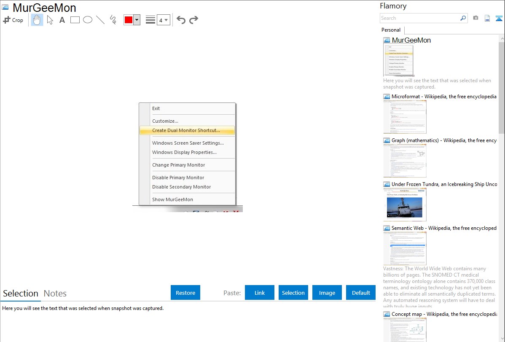Click the Paste Link button
Viewport: 505px width, 342px height.
tap(260, 293)
